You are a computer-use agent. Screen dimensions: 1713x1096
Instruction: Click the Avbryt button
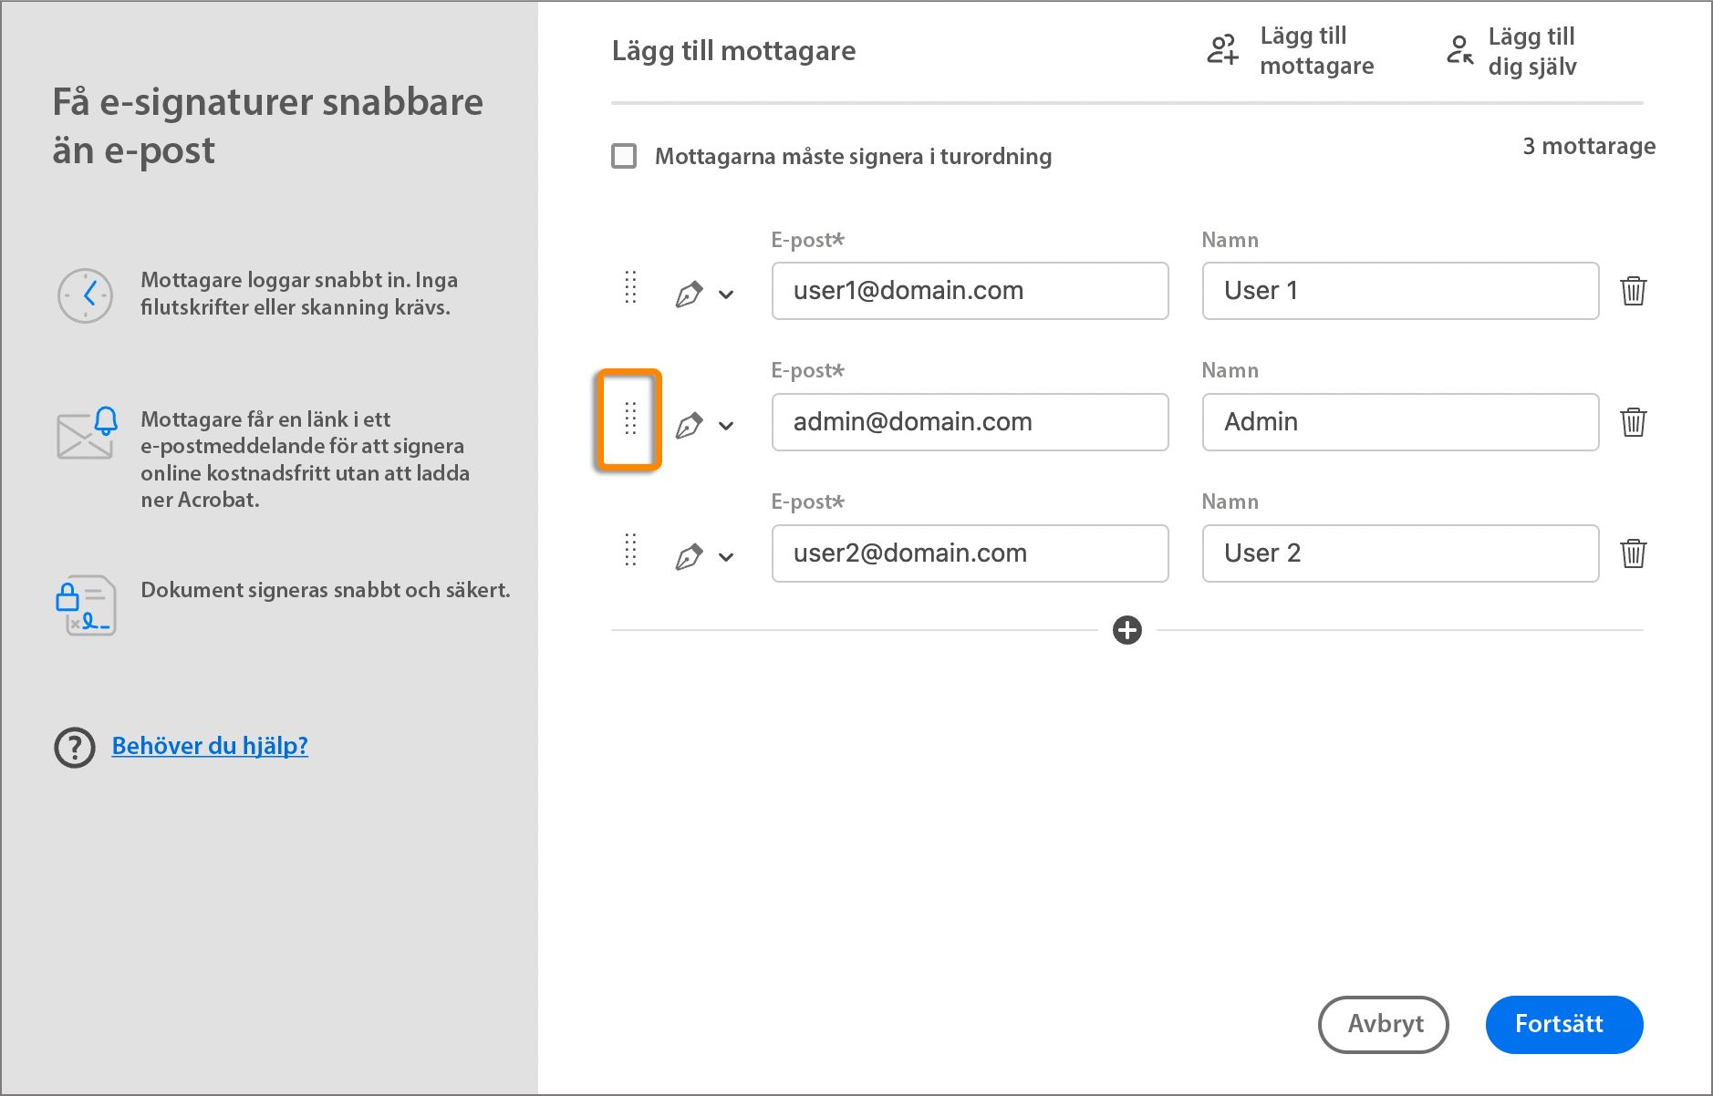(x=1383, y=1024)
